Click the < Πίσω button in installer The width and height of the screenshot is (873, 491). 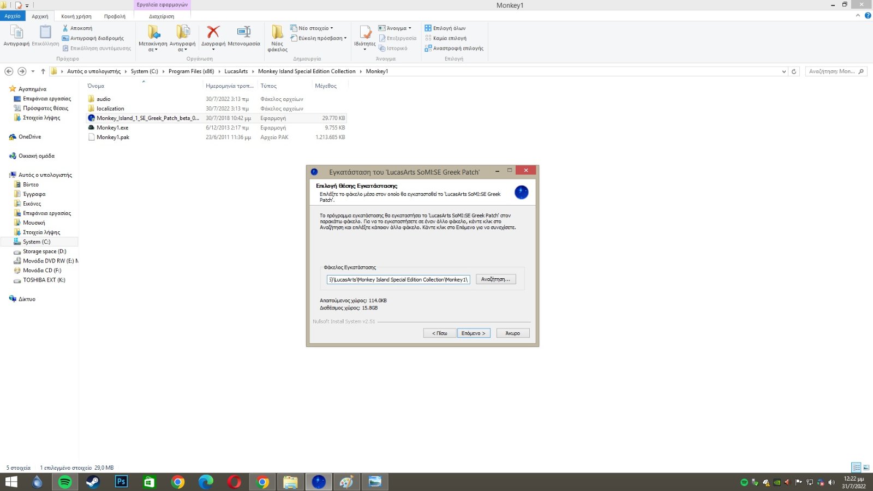click(x=439, y=333)
